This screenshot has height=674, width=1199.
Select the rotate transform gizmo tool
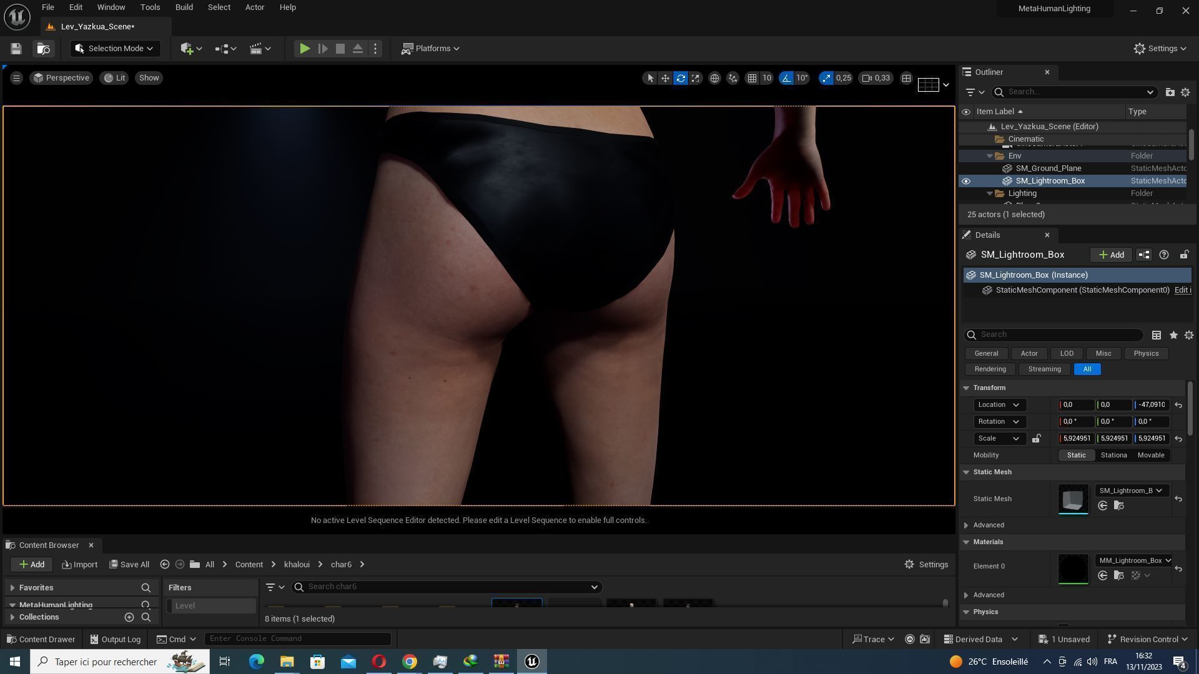coord(681,78)
